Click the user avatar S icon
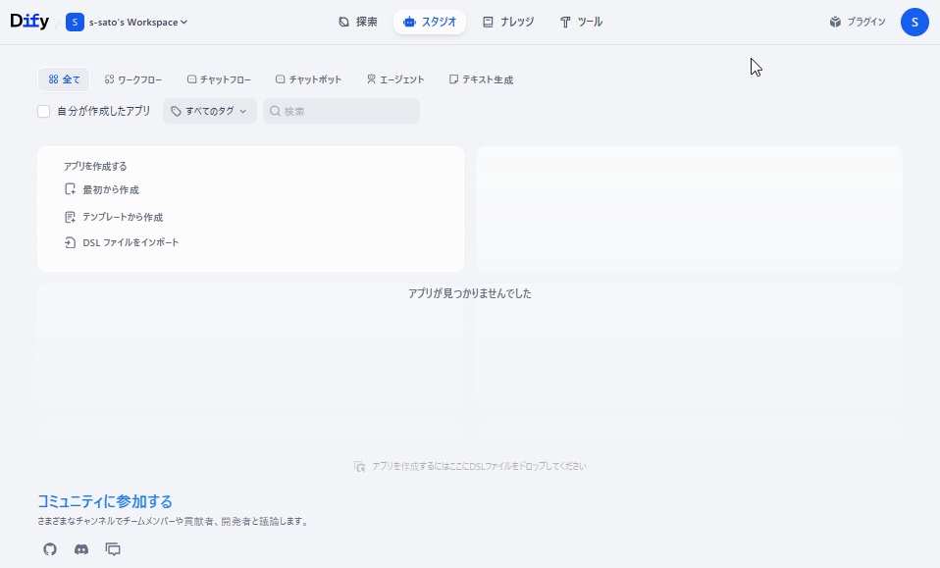 point(914,22)
